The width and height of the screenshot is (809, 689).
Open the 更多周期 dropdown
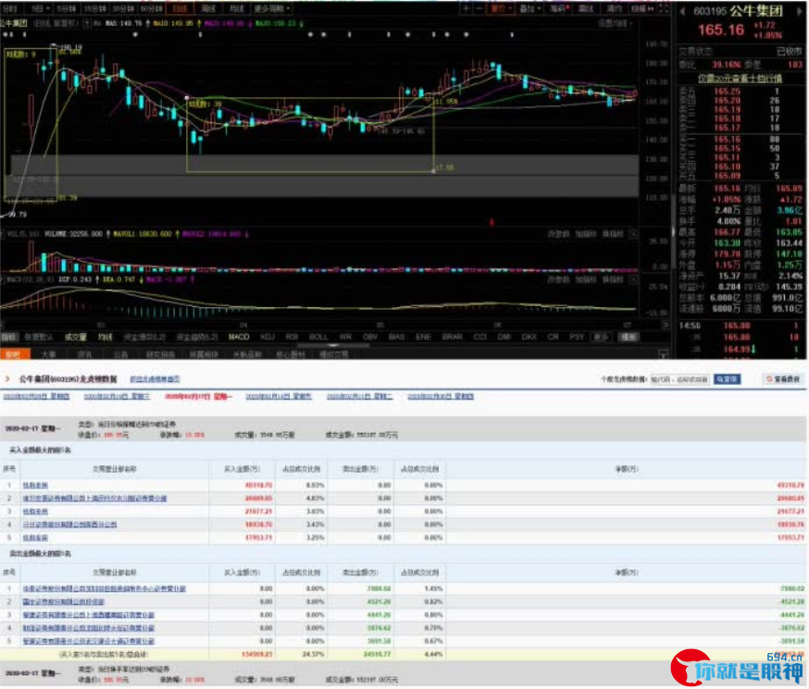[x=272, y=8]
